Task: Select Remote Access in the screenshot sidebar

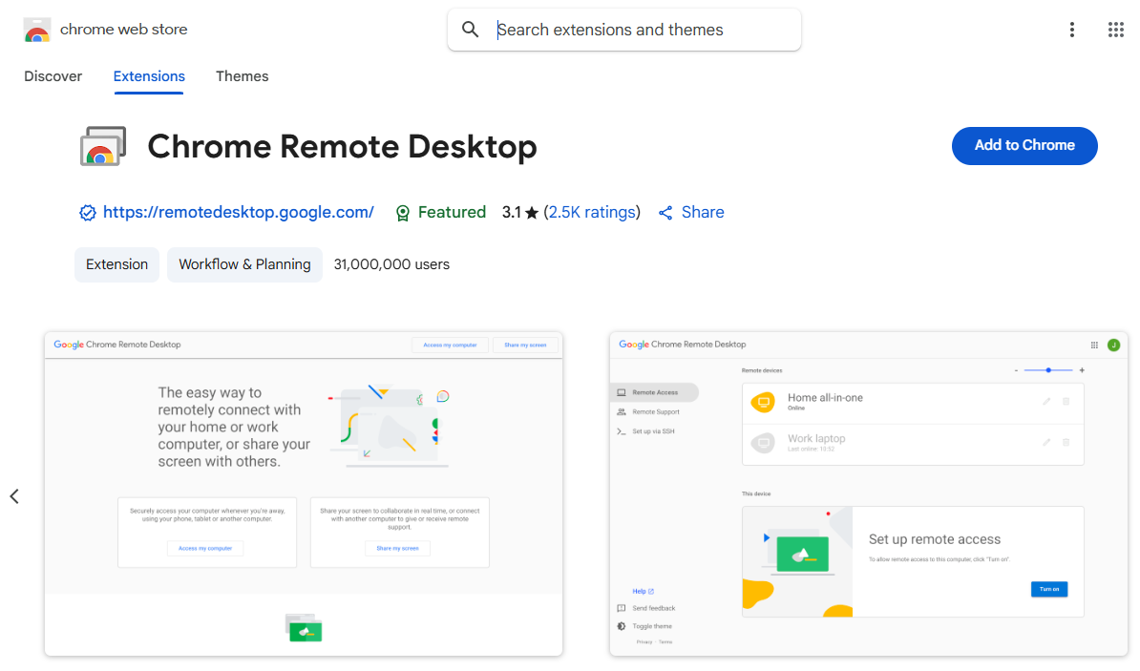Action: pyautogui.click(x=654, y=391)
